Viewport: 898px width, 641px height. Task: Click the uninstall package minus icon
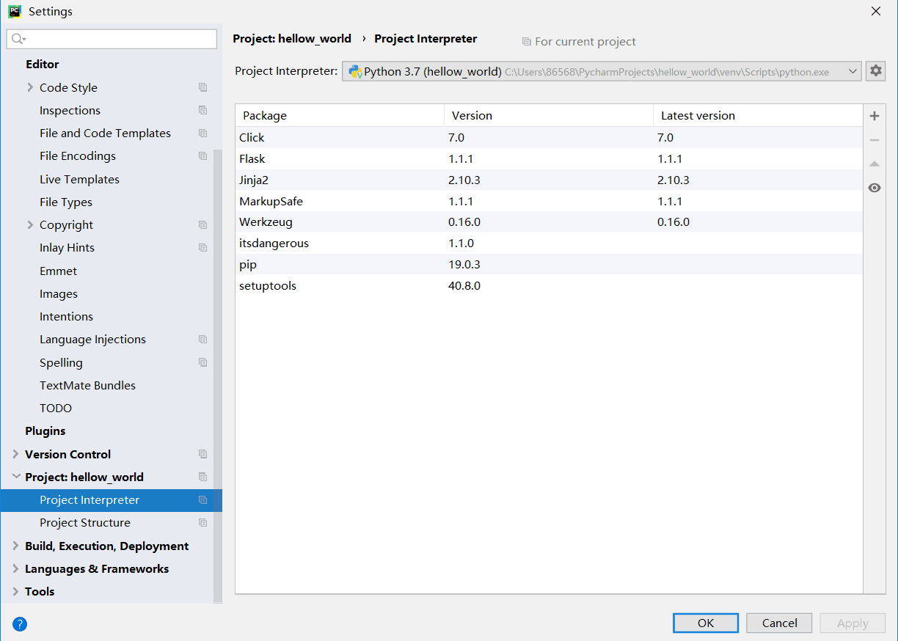point(874,139)
